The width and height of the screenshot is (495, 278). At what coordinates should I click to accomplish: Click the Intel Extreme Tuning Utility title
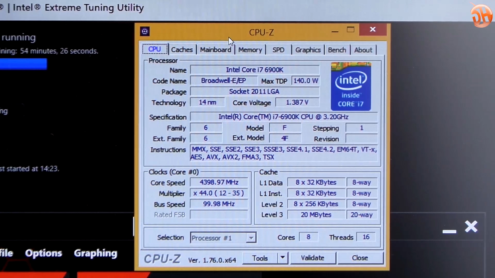click(78, 8)
